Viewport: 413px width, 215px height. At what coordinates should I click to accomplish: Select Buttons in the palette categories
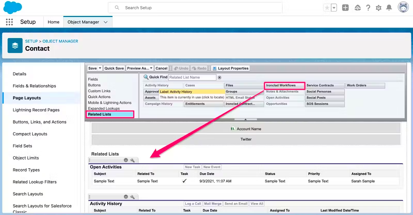click(x=94, y=85)
